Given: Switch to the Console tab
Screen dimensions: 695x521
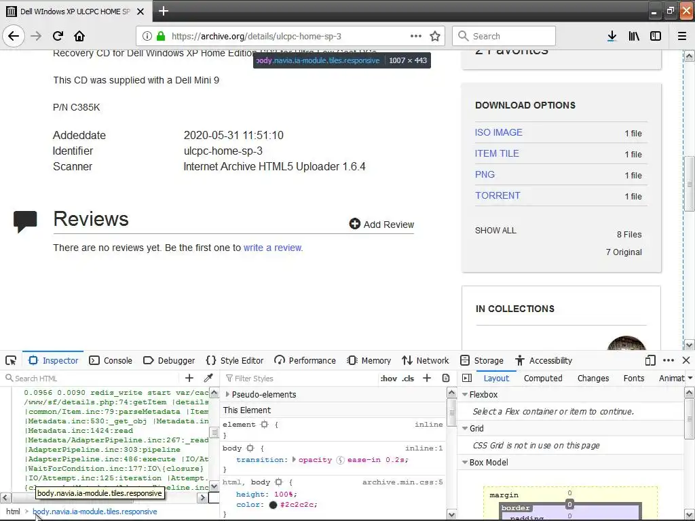Looking at the screenshot, I should 111,360.
